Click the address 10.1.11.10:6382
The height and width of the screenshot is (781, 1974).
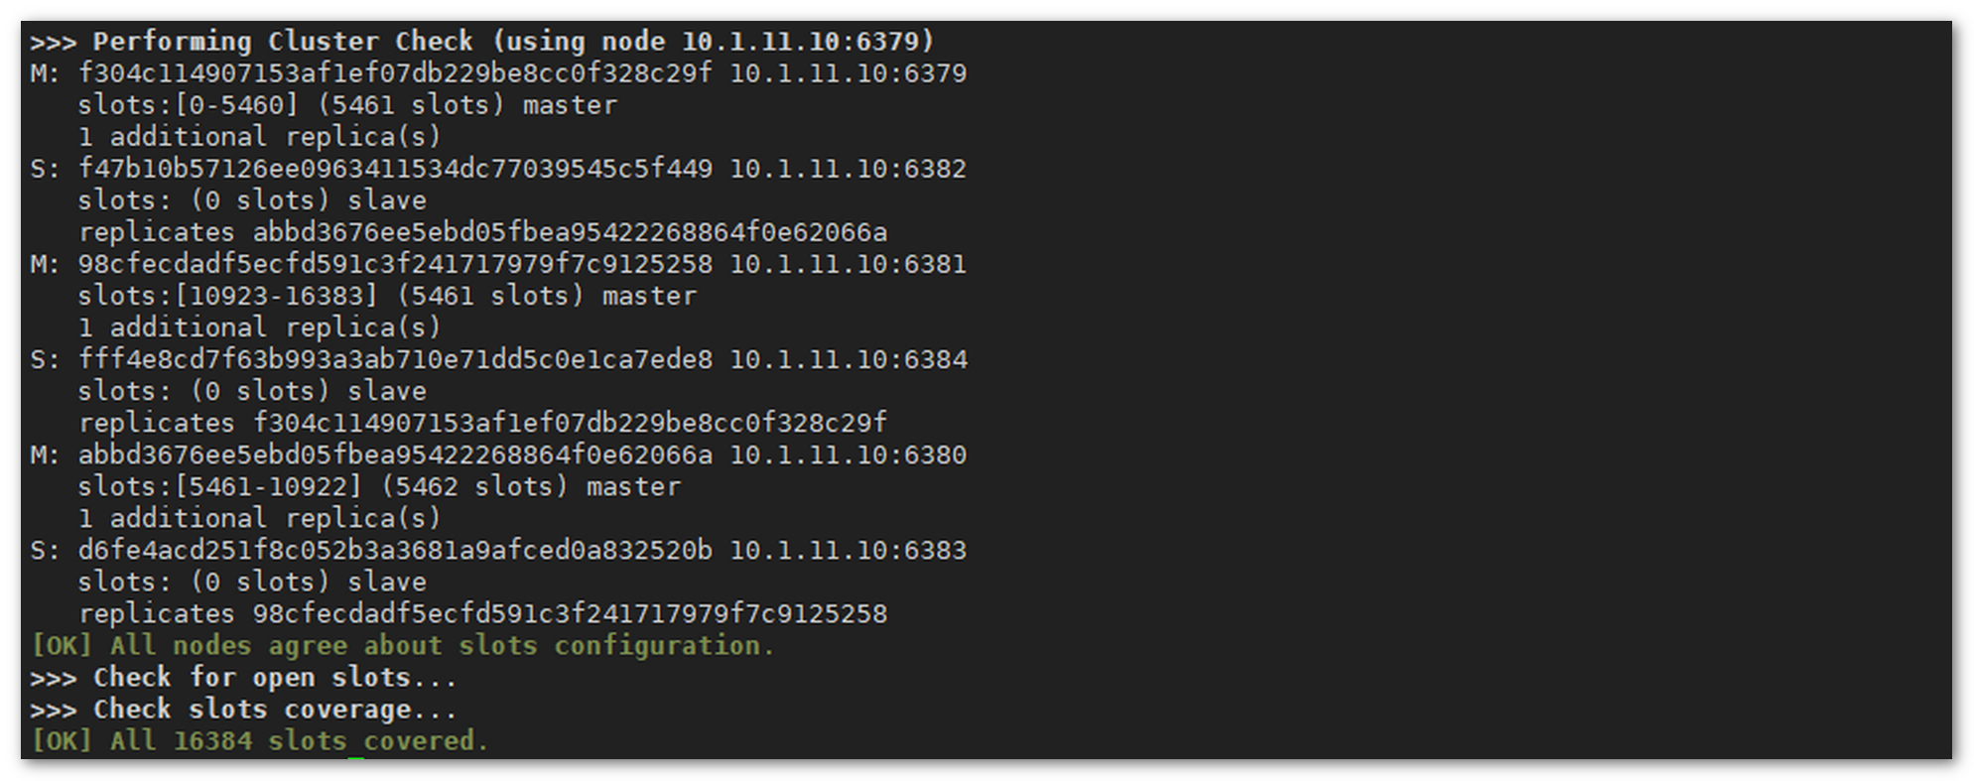[848, 169]
